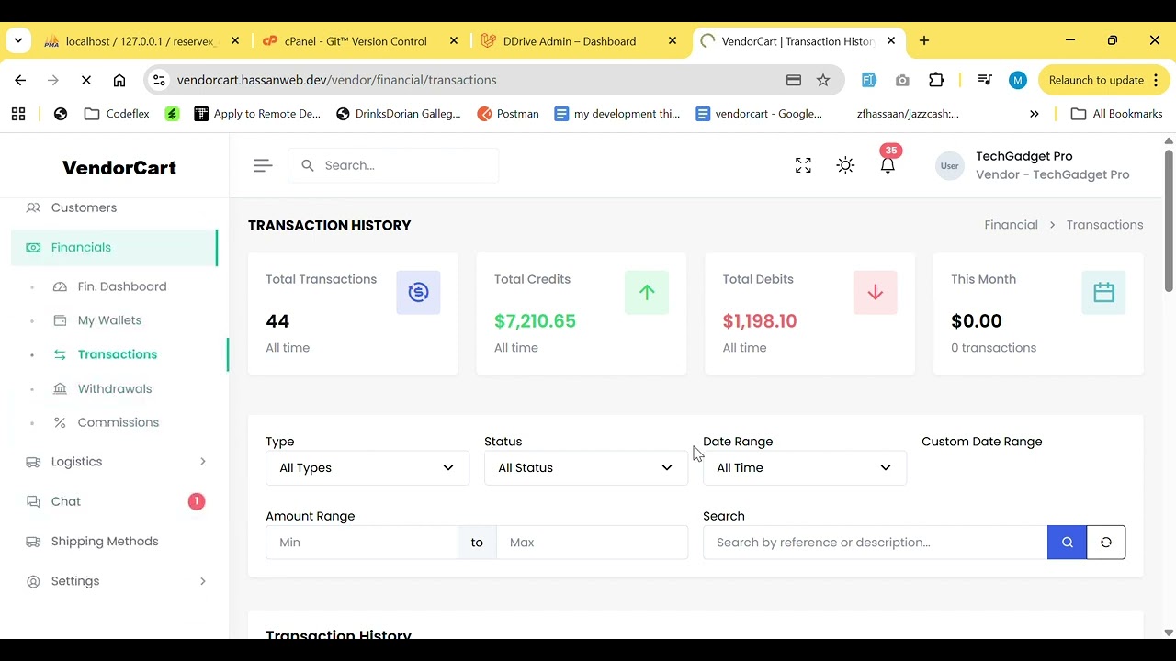Screen dimensions: 1176x661
Task: Reset filters with the refresh icon button
Action: tap(1106, 542)
